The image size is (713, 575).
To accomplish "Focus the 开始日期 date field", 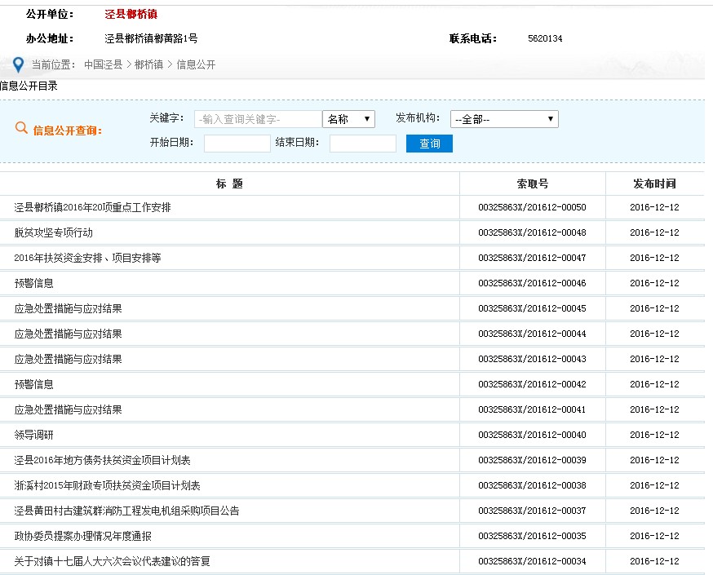I will click(x=237, y=144).
